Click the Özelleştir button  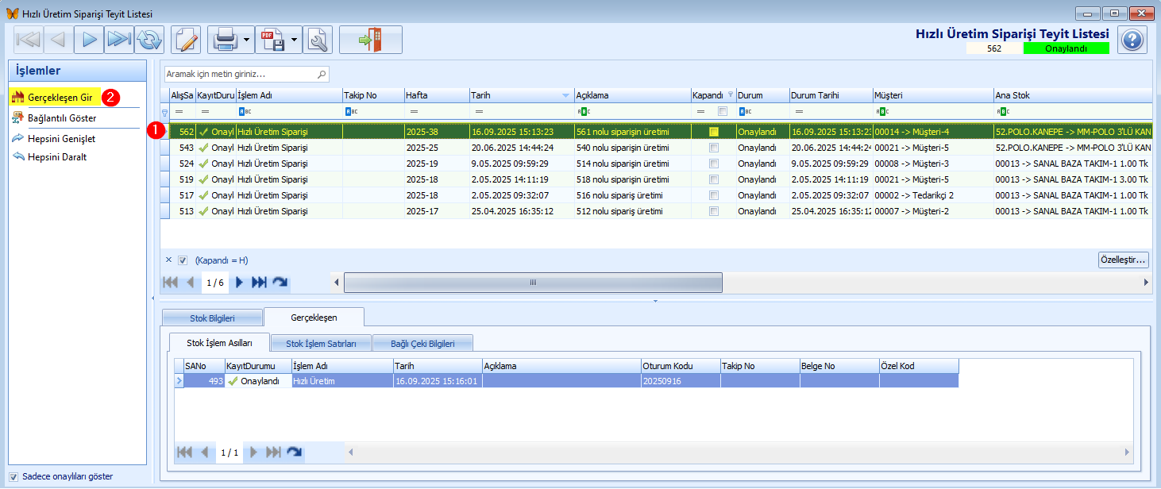coord(1123,260)
